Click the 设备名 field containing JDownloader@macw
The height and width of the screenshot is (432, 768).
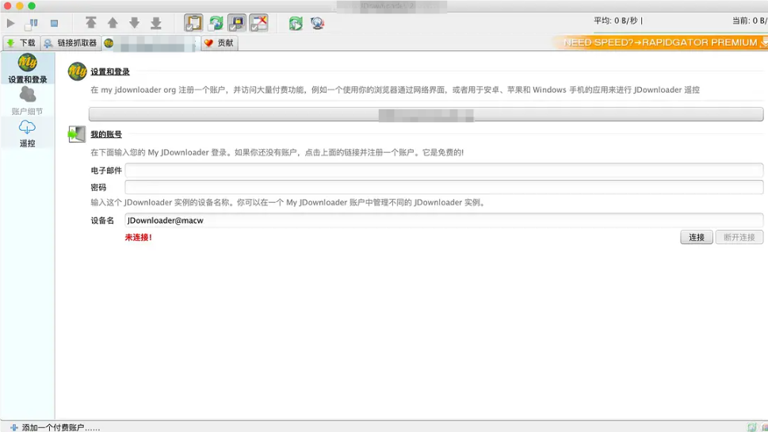tap(444, 220)
